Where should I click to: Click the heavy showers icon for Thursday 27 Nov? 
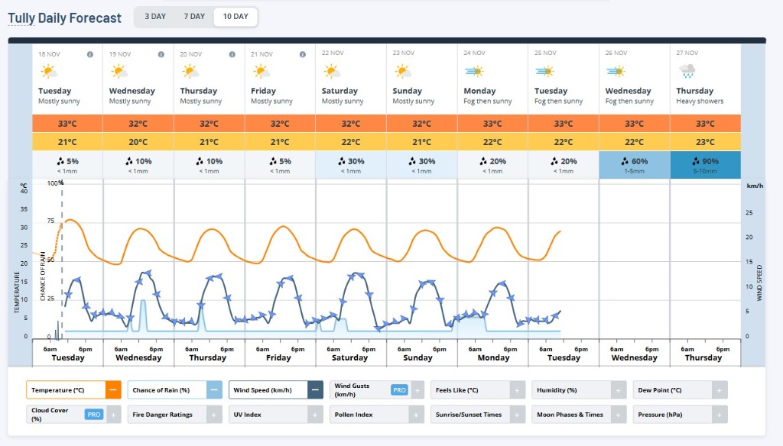tap(687, 72)
